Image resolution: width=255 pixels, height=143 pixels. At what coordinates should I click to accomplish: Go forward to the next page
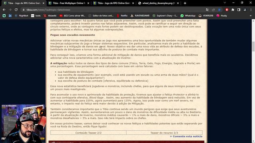10,10
